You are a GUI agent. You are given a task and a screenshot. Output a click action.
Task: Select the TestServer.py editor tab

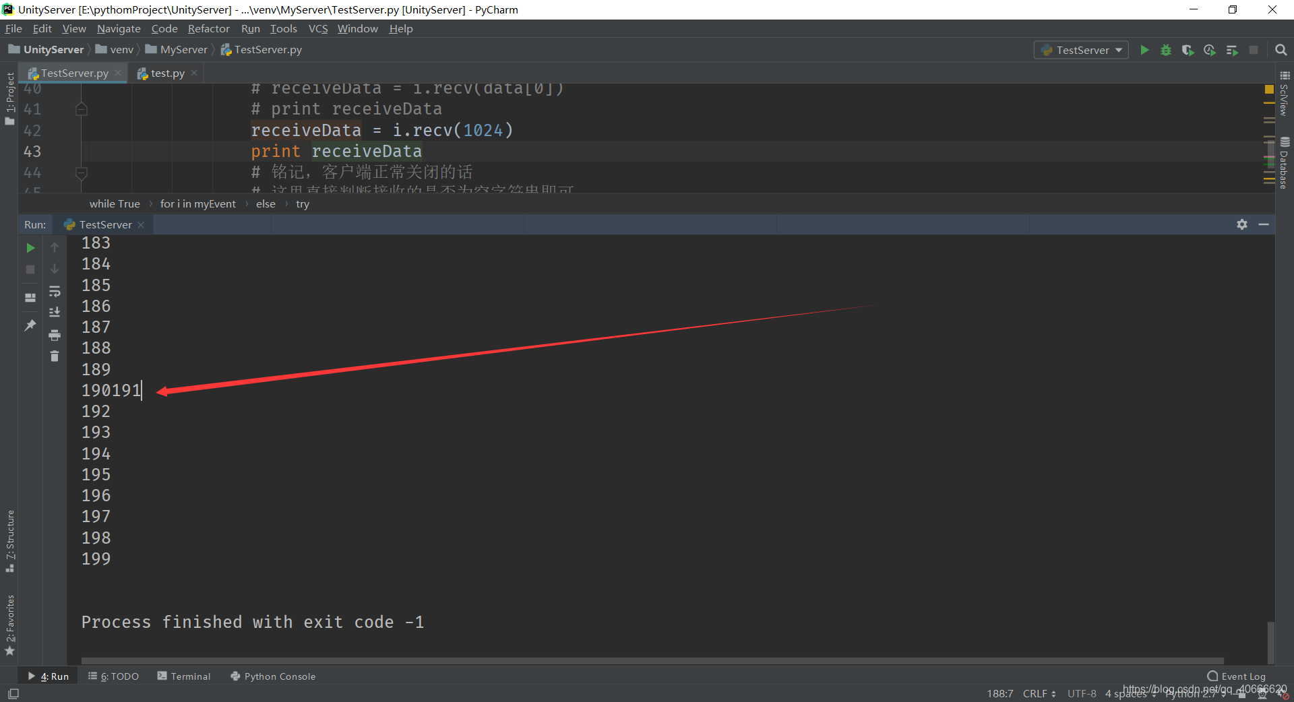(x=74, y=73)
